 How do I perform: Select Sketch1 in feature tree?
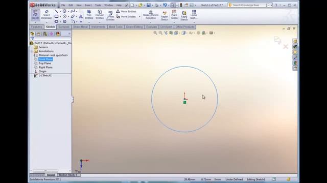pyautogui.click(x=45, y=76)
